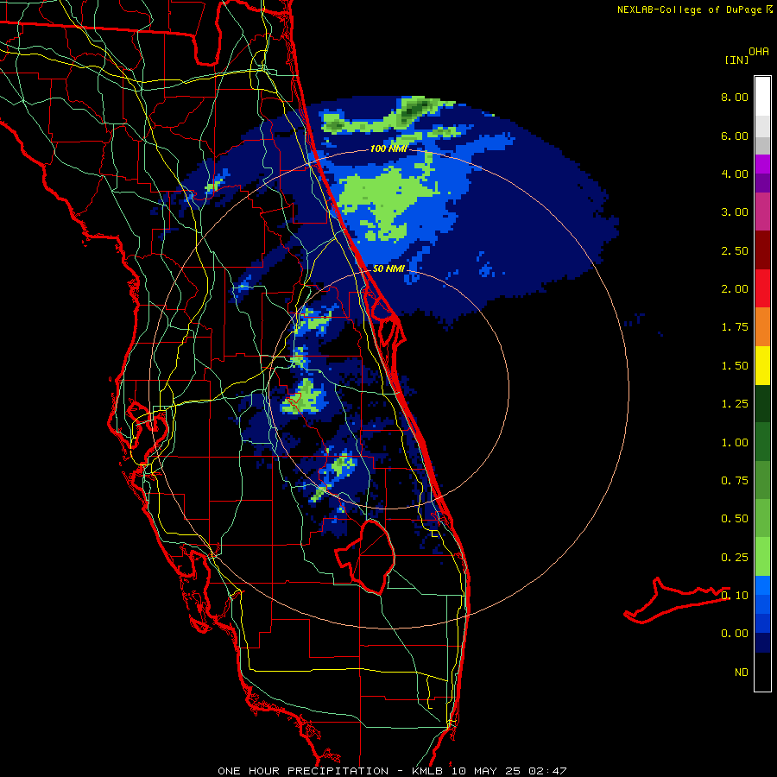Image resolution: width=777 pixels, height=777 pixels.
Task: Click the 0.50 legend value
Action: tap(735, 519)
